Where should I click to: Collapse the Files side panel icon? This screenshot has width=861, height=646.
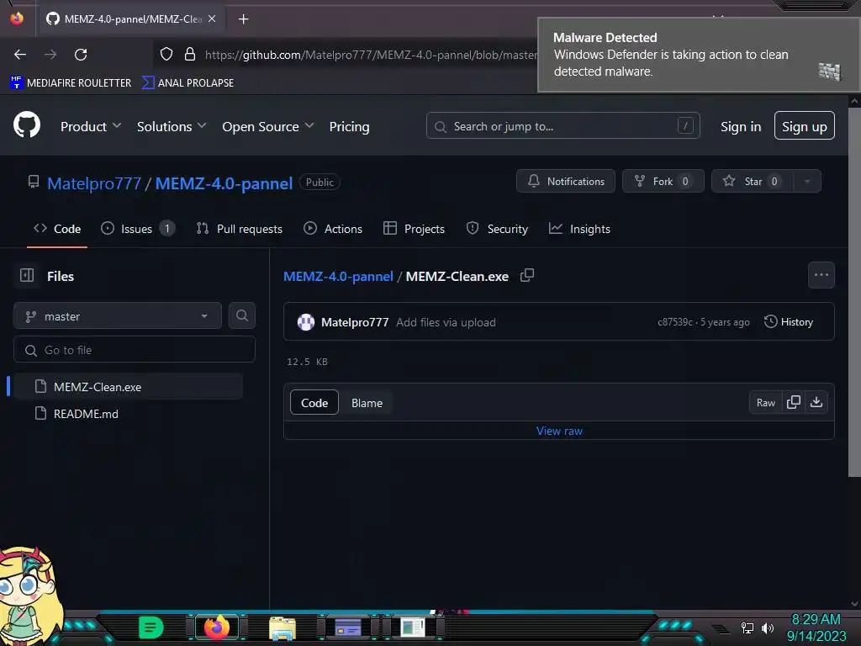coord(27,275)
